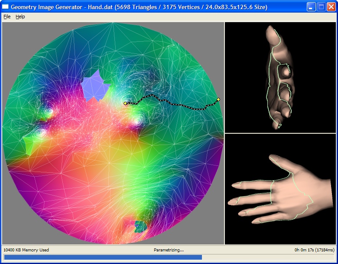338x264 pixels.
Task: Click the disabled maximize button
Action: coord(321,7)
